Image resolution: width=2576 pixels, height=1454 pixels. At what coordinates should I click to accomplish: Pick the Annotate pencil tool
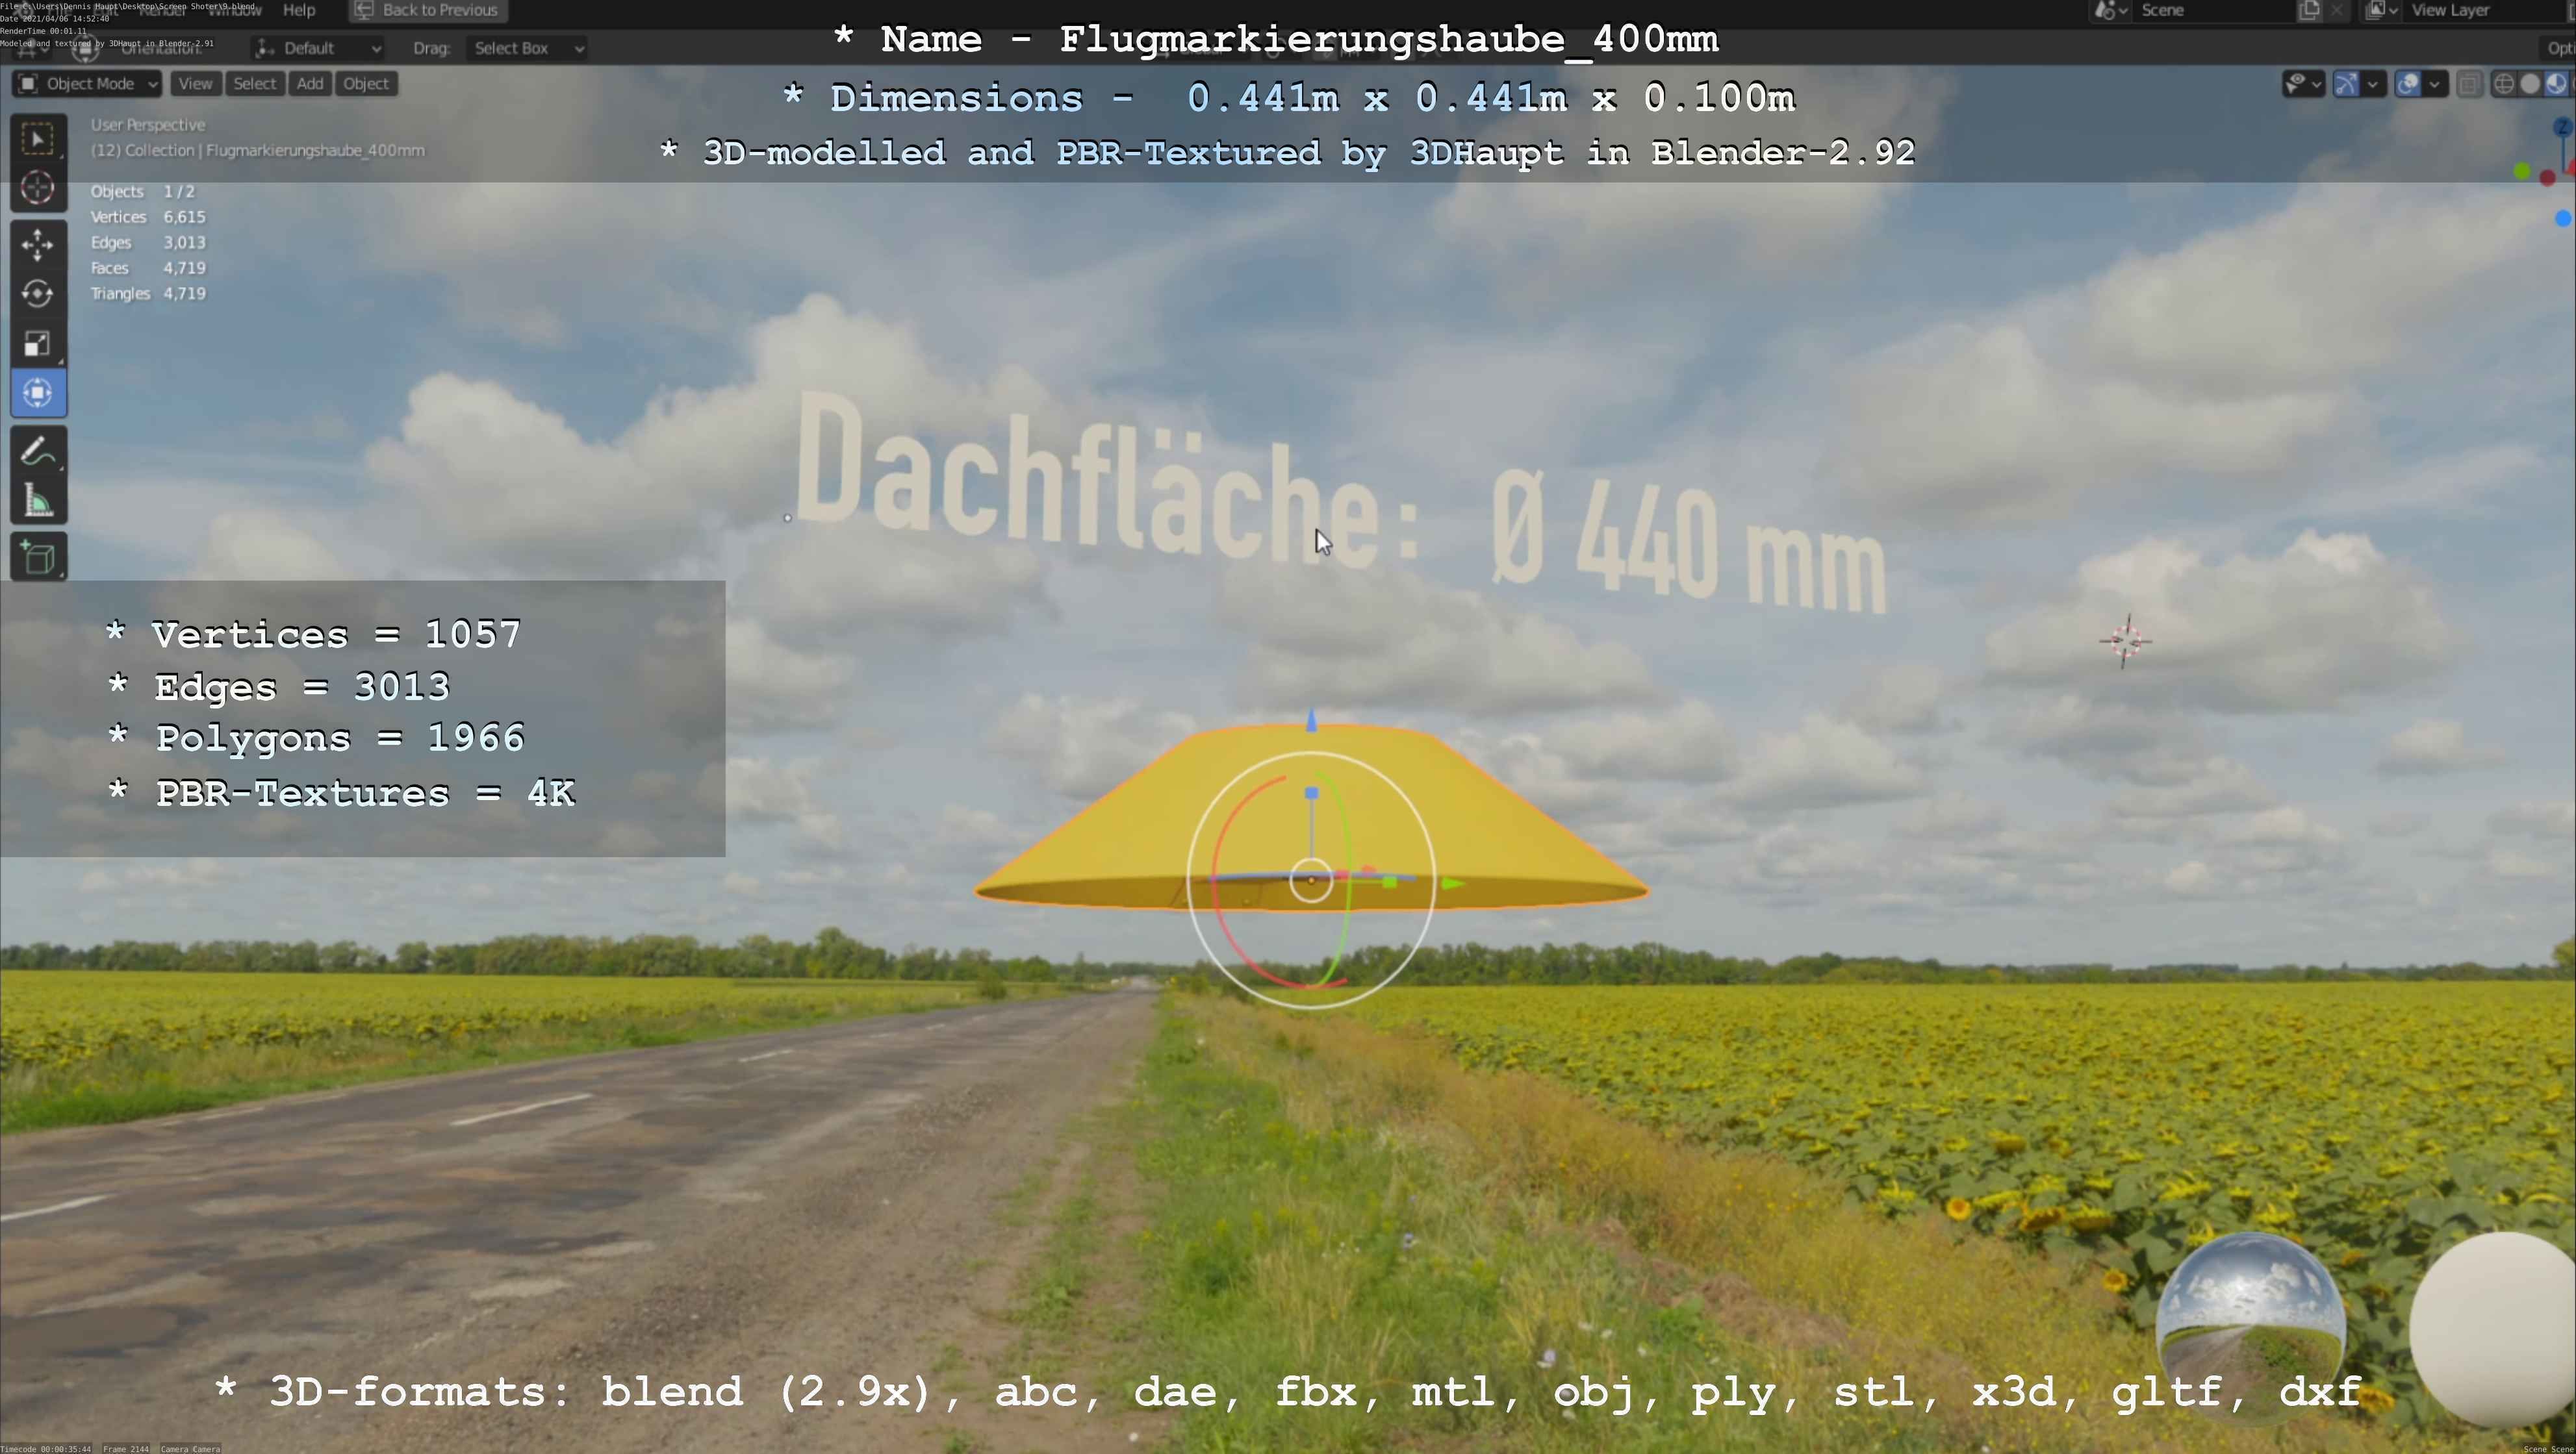pyautogui.click(x=38, y=452)
